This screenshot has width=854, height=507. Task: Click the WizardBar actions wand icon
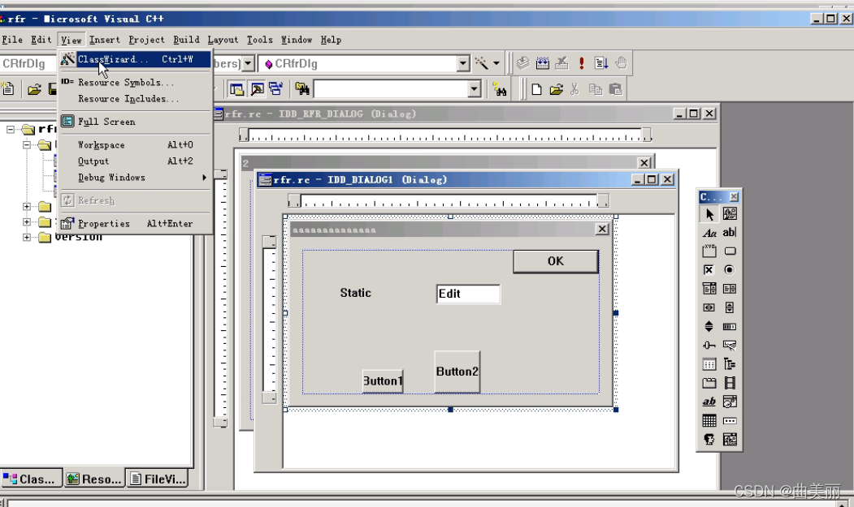coord(482,63)
